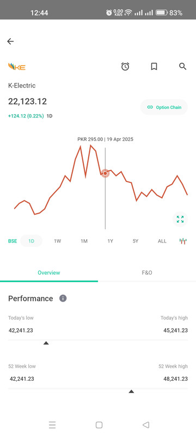196x437 pixels.
Task: Select the 1W time range
Action: click(x=58, y=241)
